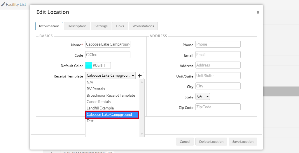Click the Name input field
This screenshot has height=153, width=299.
(108, 44)
